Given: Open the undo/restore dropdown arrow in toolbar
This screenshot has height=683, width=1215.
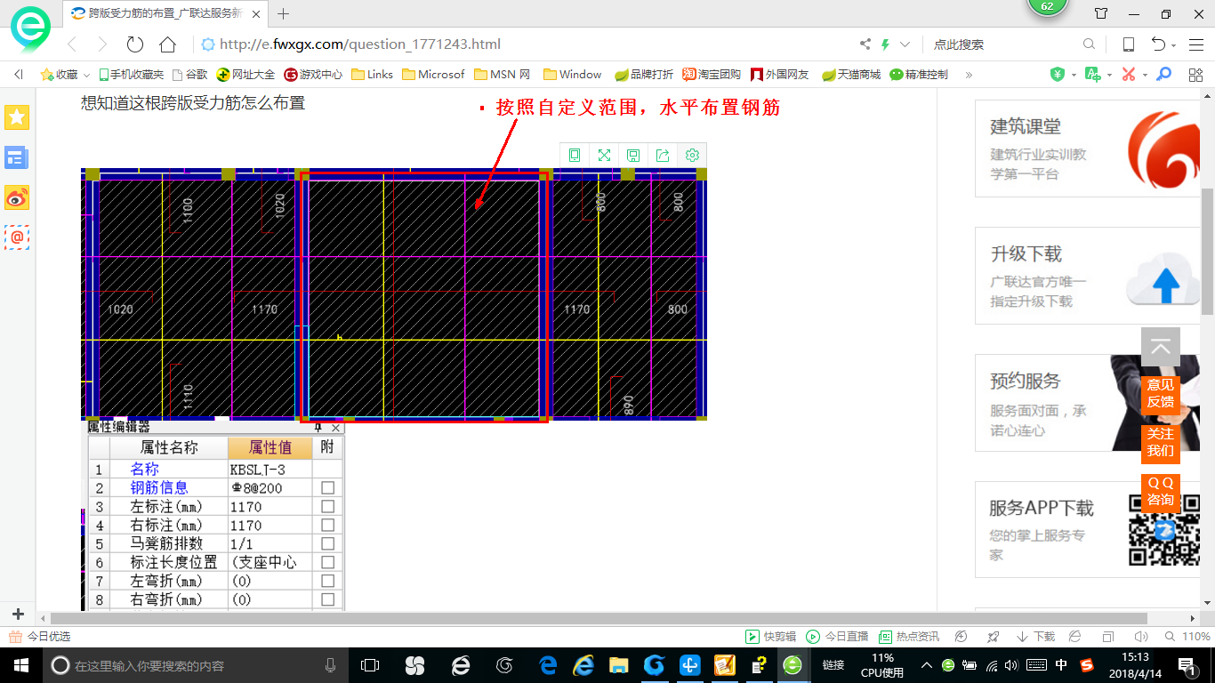Looking at the screenshot, I should pyautogui.click(x=1174, y=45).
